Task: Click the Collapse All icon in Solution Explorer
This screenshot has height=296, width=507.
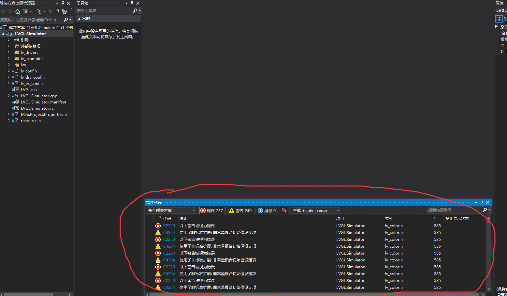Action: [58, 11]
